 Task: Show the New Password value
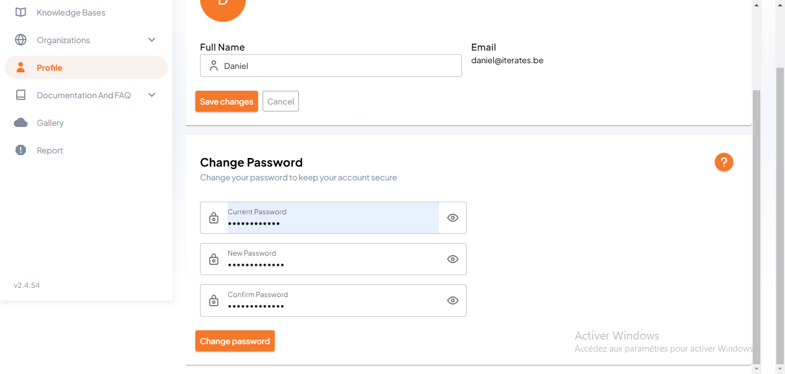[x=452, y=259]
